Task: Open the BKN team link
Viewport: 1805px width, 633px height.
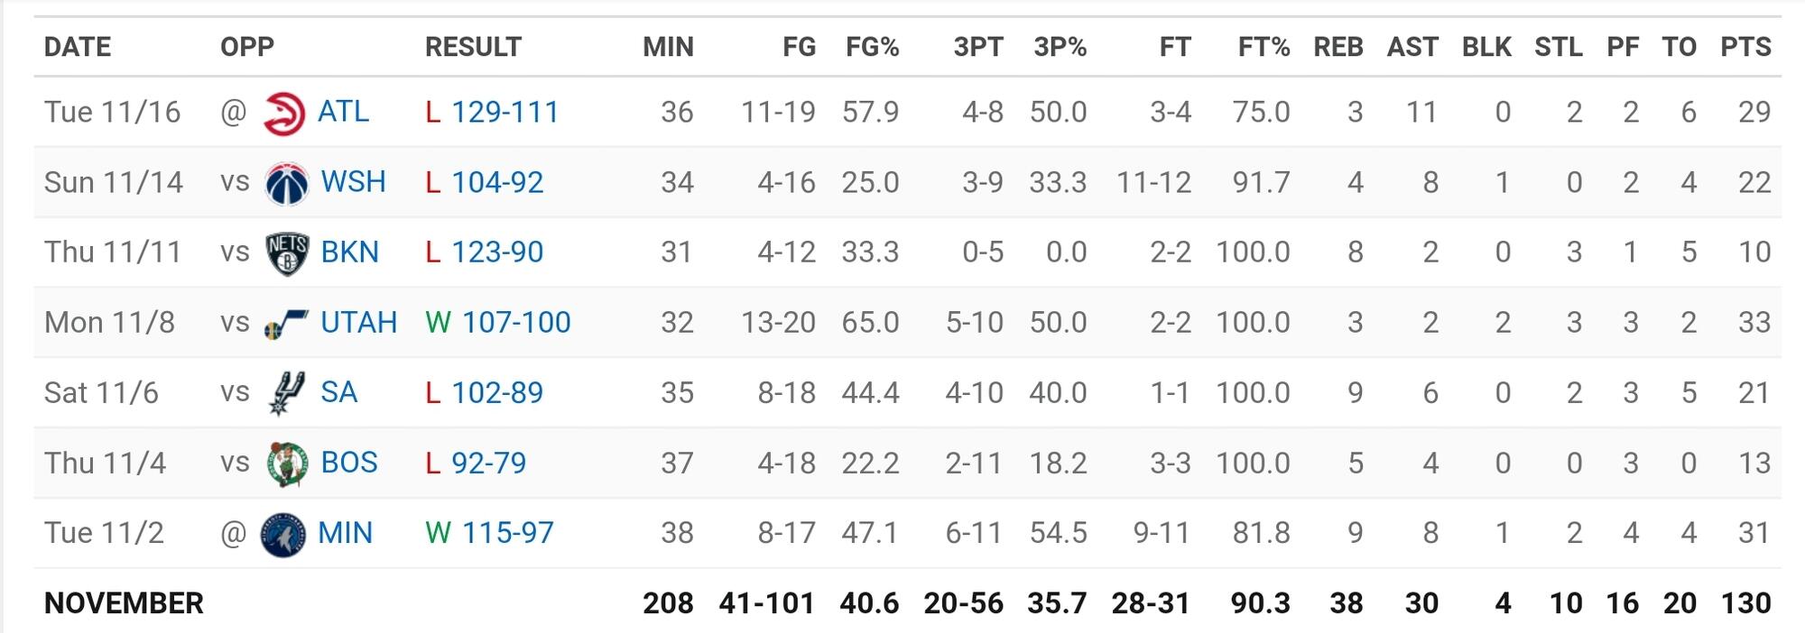Action: 349,252
